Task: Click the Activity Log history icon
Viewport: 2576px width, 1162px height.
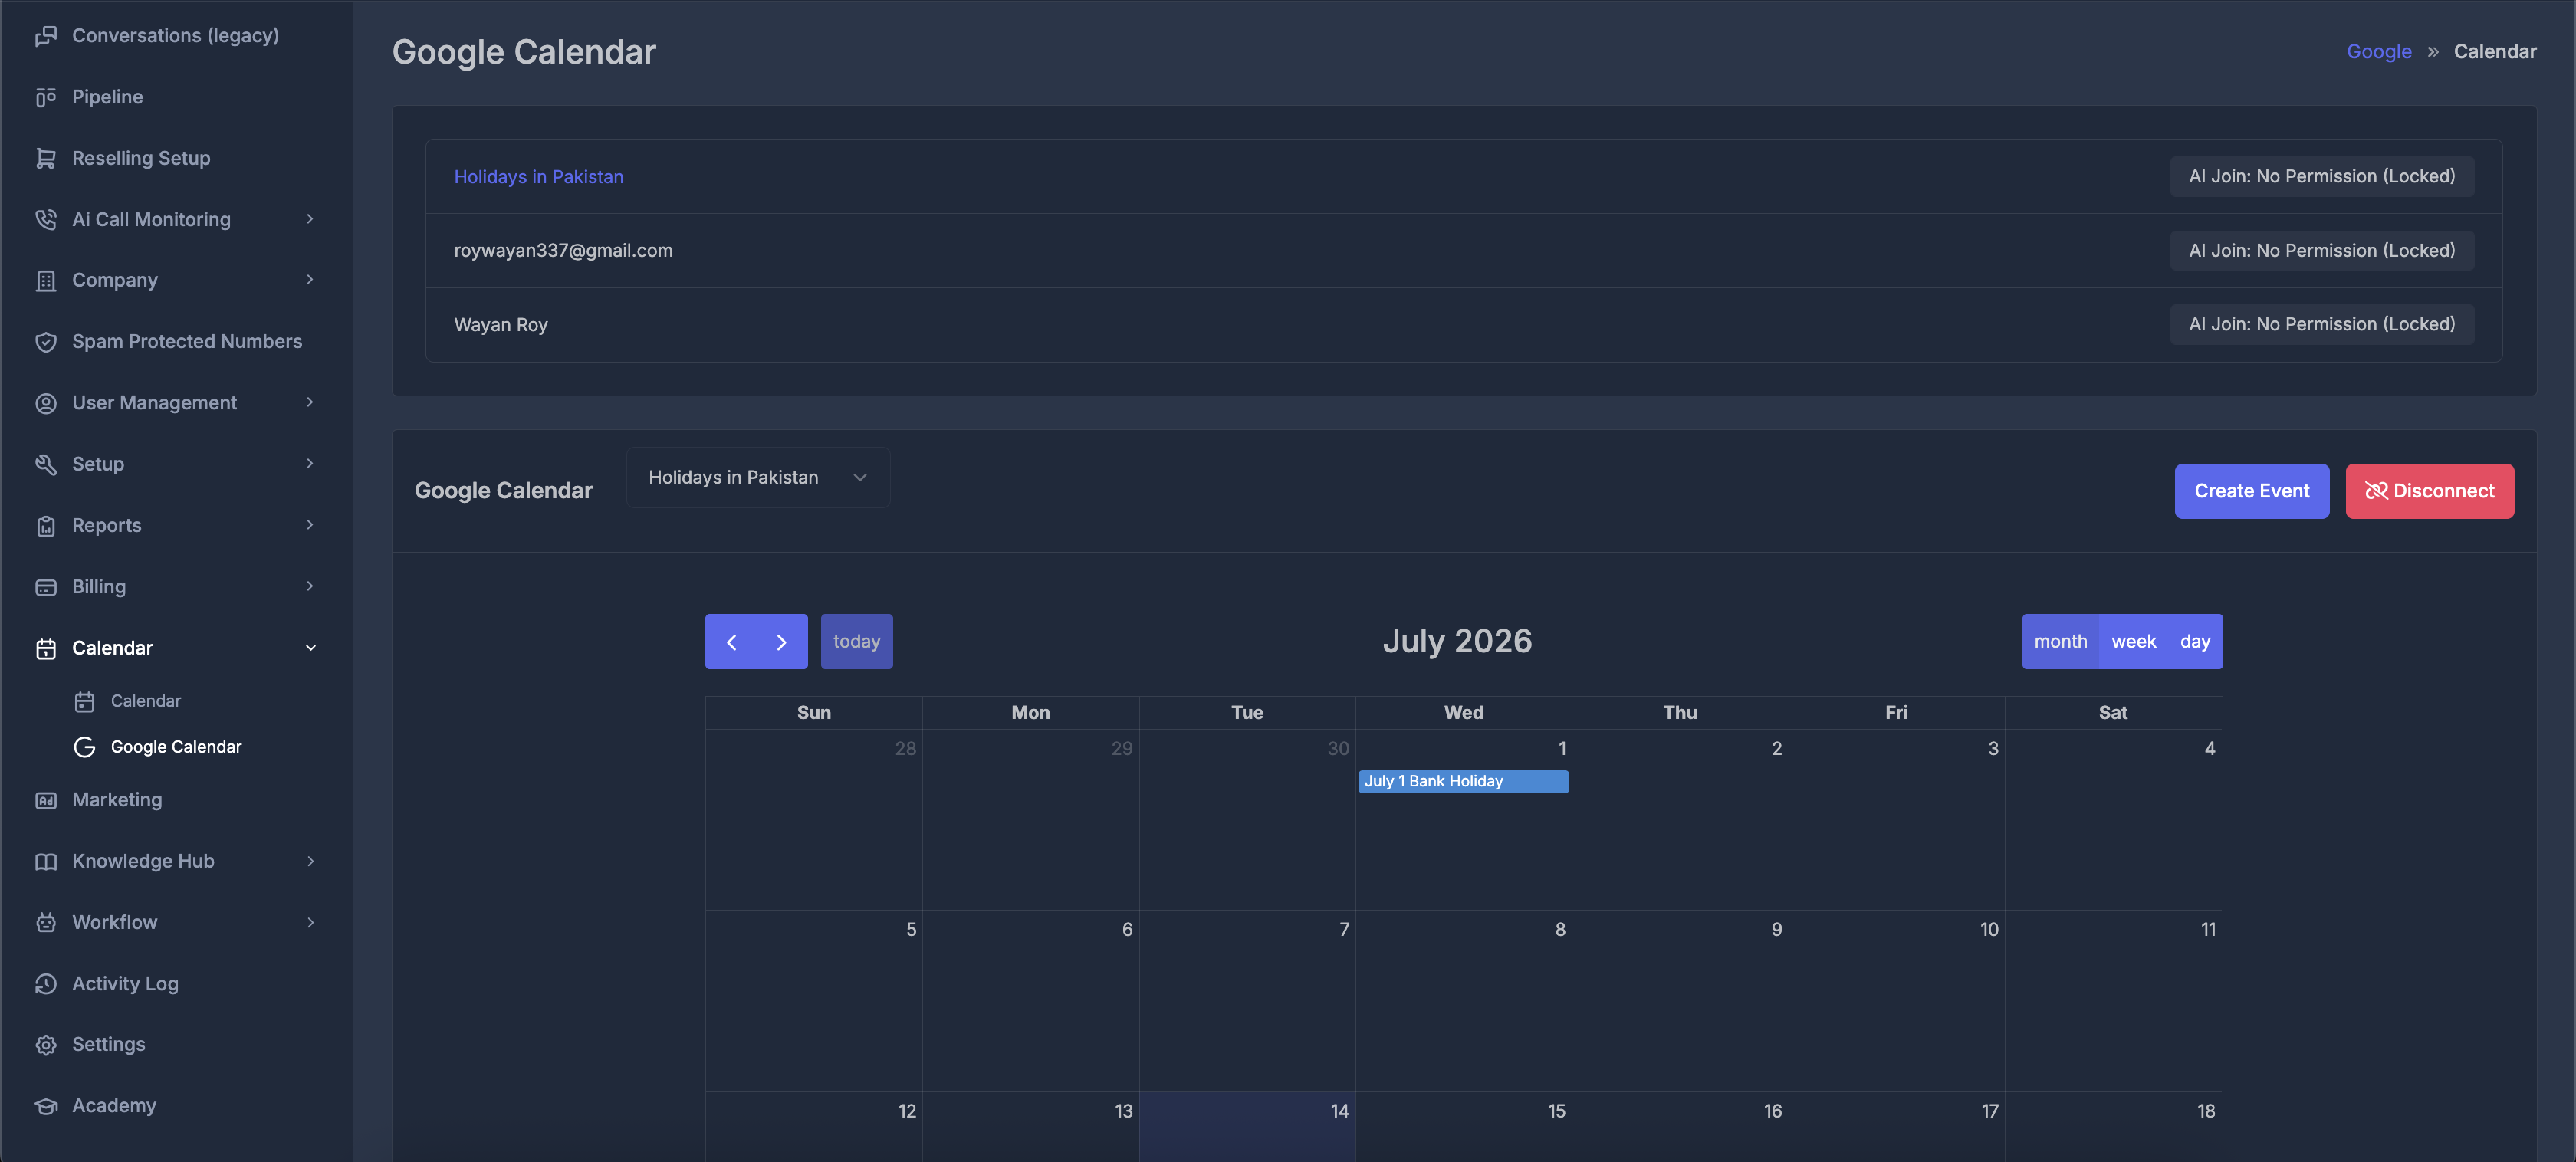Action: (46, 984)
